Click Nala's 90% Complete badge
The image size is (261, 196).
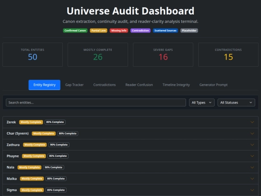click(x=54, y=167)
